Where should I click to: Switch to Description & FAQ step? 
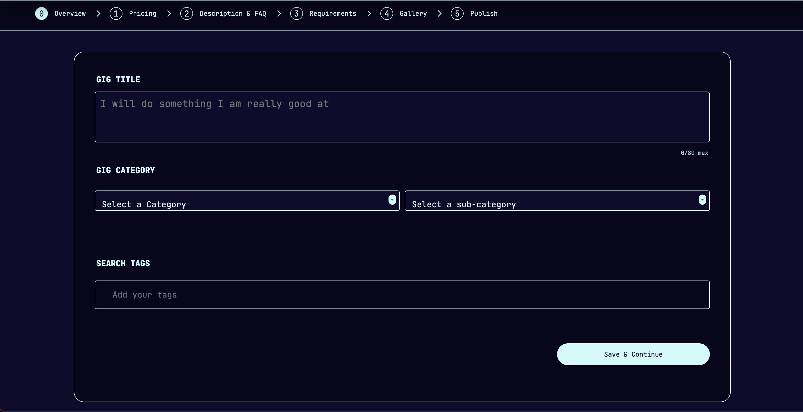tap(232, 14)
